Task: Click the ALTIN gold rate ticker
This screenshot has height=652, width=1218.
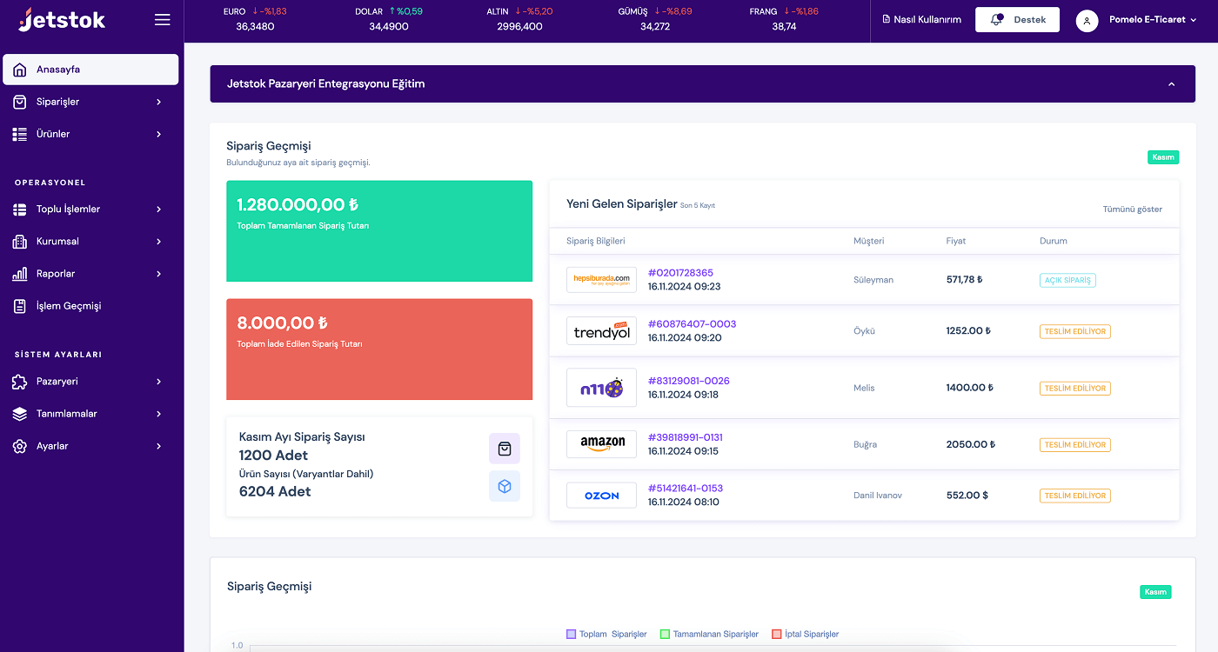Action: point(520,19)
